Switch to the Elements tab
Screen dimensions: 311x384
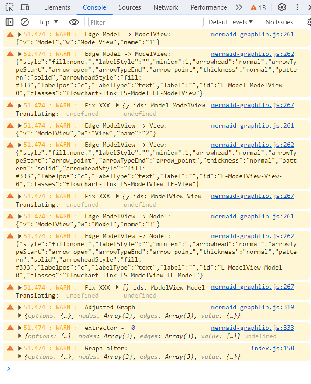[57, 7]
